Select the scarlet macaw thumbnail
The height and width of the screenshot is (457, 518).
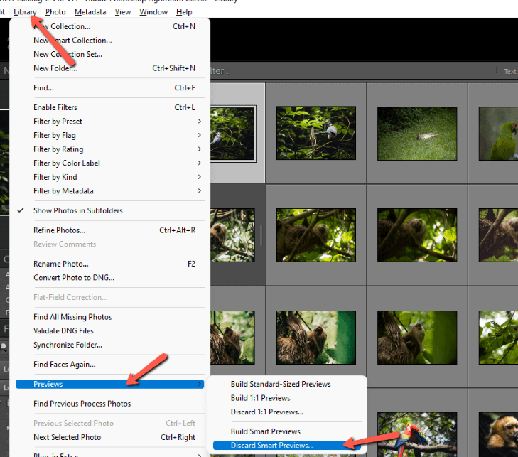tap(417, 434)
